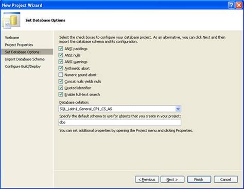Click the 'Specify the default schema' label
Viewport: 244px width, 189px height.
(120, 116)
